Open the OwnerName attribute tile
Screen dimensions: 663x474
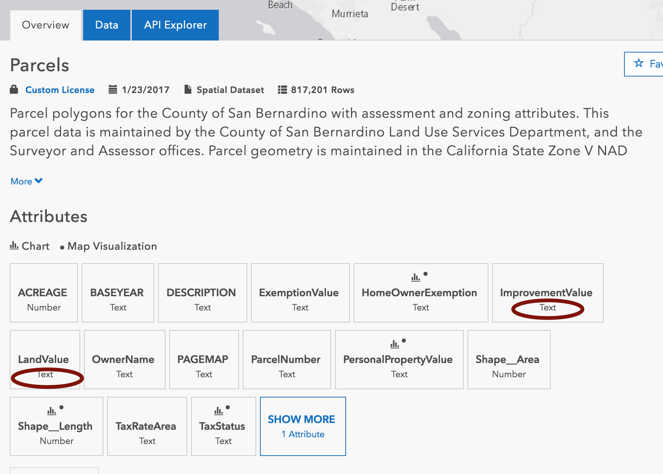(x=124, y=360)
